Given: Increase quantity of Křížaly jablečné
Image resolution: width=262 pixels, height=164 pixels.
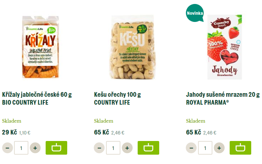Looking at the screenshot, I should (35, 148).
